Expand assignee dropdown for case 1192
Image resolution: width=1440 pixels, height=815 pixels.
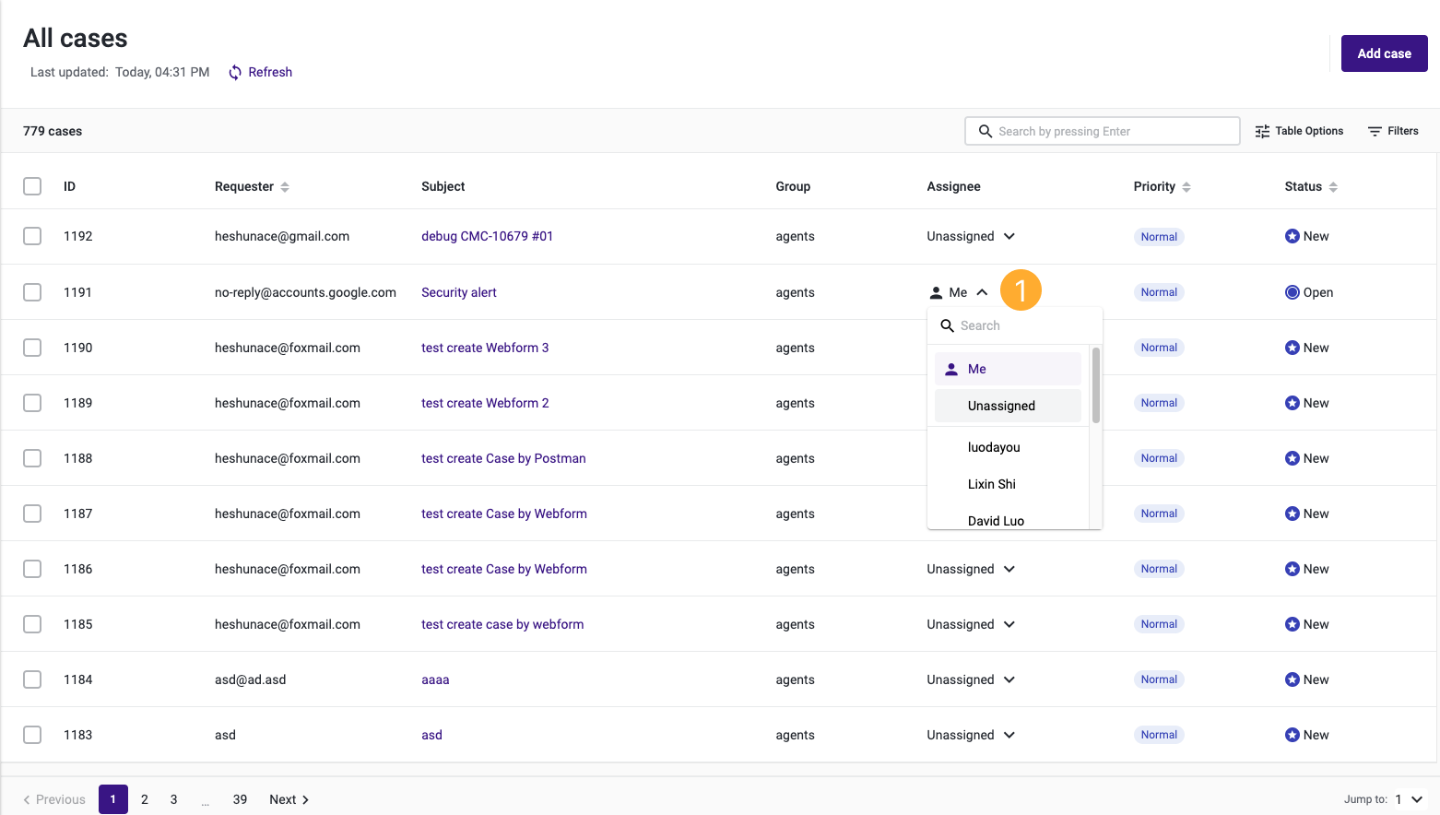click(971, 236)
